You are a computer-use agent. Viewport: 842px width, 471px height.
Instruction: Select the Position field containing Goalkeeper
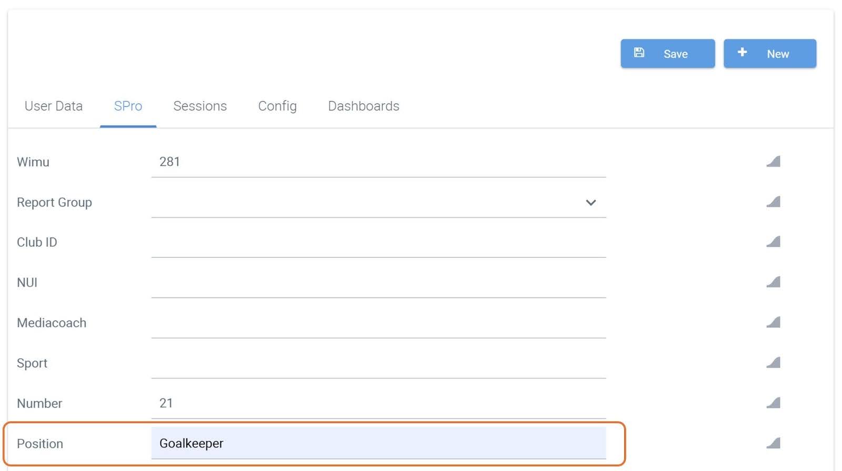378,444
